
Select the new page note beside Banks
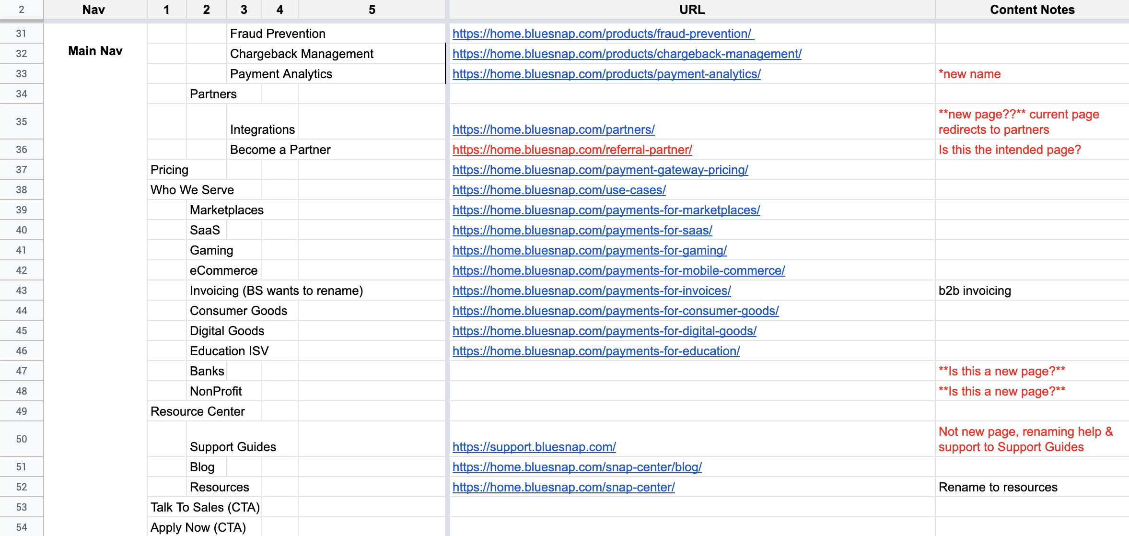pyautogui.click(x=1032, y=371)
